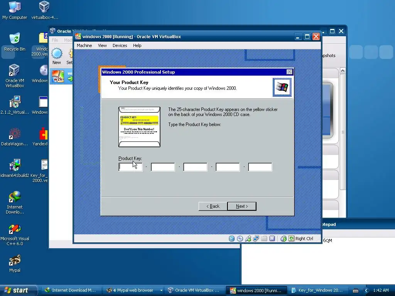Focus the fourth Product Key field
The width and height of the screenshot is (395, 296).
pyautogui.click(x=228, y=167)
